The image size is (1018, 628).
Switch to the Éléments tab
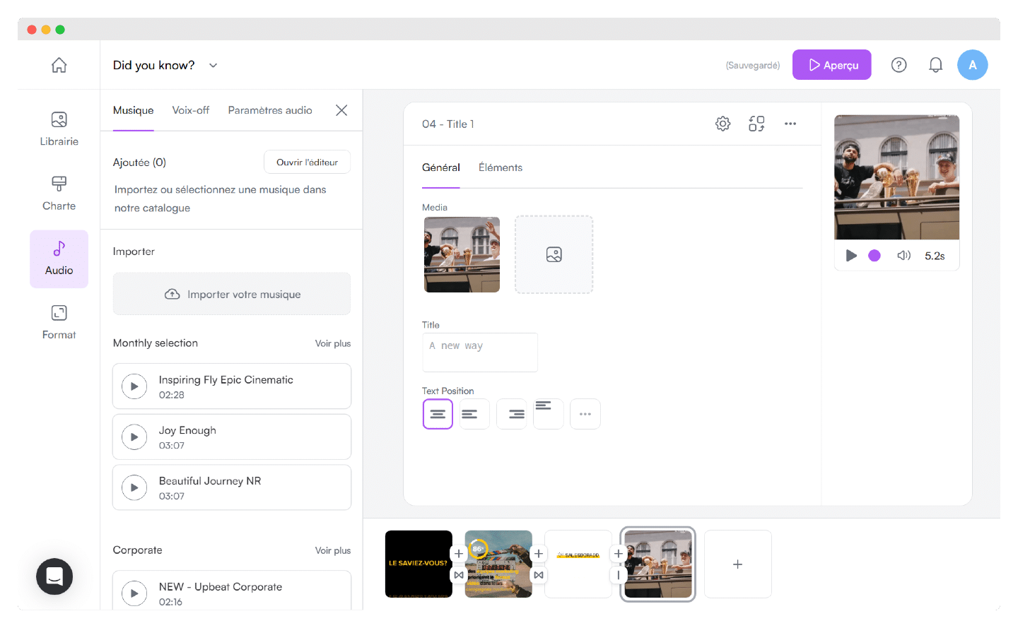(x=501, y=167)
